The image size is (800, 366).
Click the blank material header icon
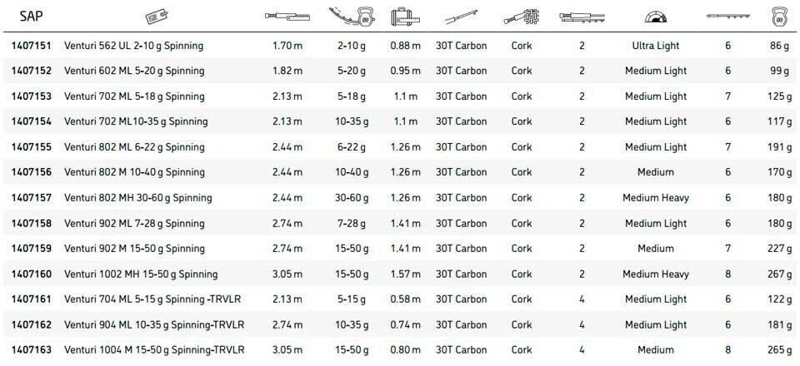click(x=461, y=16)
